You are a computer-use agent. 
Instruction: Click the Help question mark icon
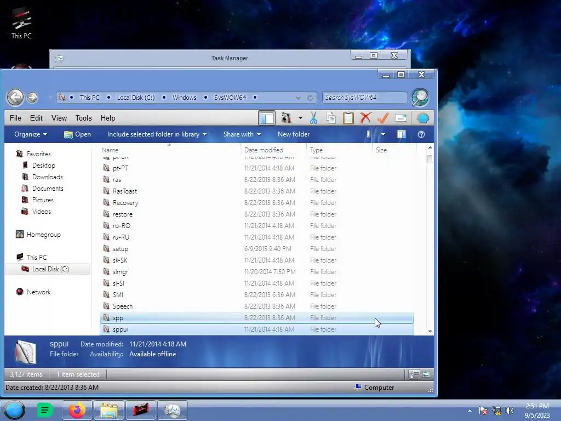pos(421,134)
